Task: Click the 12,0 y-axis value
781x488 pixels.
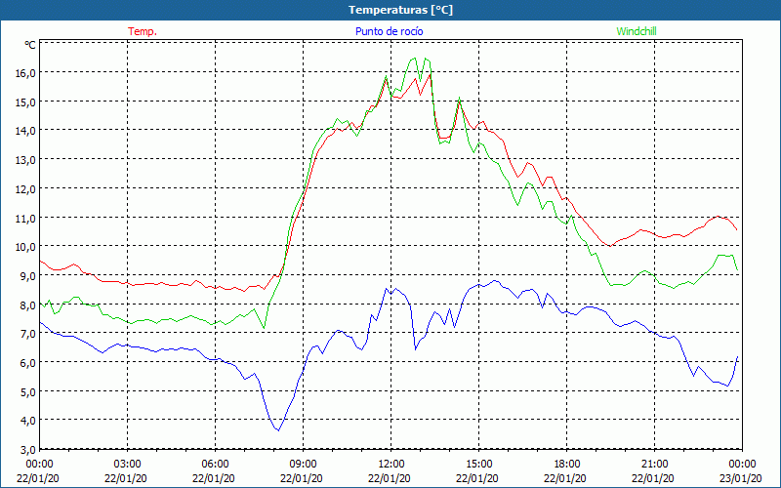Action: click(x=26, y=189)
